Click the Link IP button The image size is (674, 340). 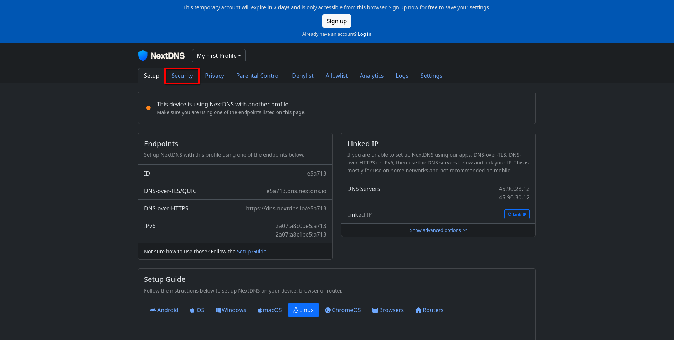tap(517, 214)
